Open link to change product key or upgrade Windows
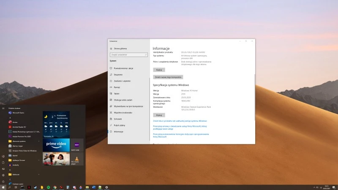 pos(180,121)
